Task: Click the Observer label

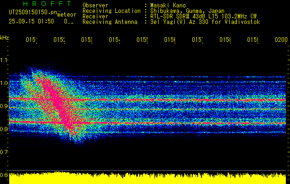Action: tap(95, 5)
